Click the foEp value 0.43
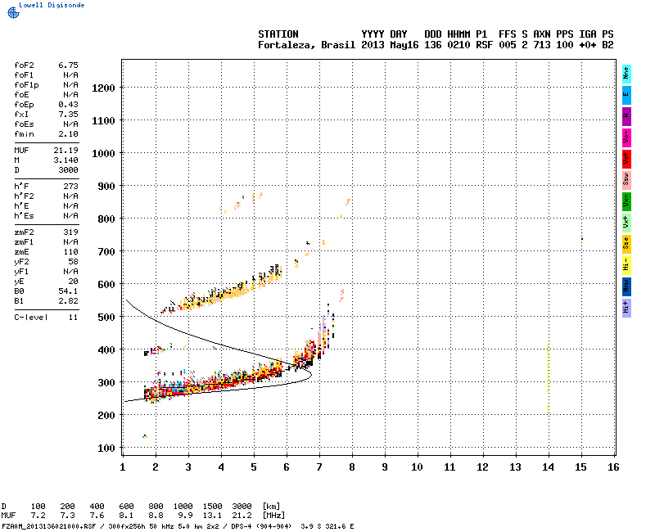655x532 pixels. point(68,105)
